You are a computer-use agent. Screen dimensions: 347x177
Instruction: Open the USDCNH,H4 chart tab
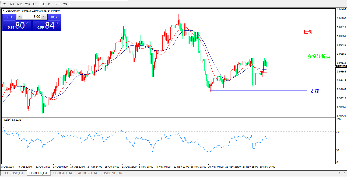coord(112,173)
